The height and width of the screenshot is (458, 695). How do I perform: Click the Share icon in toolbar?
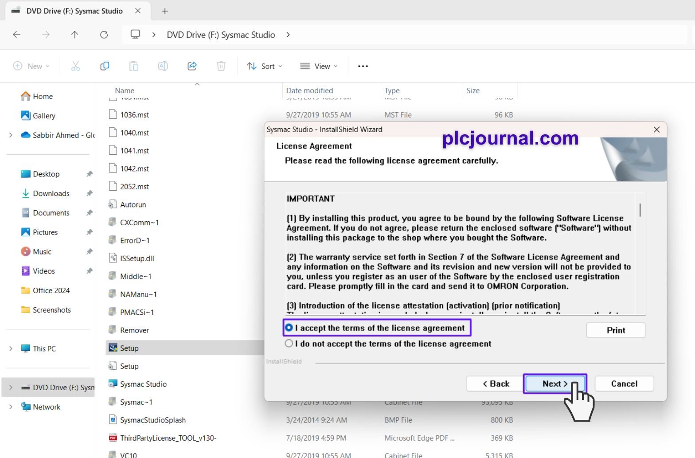(x=192, y=66)
